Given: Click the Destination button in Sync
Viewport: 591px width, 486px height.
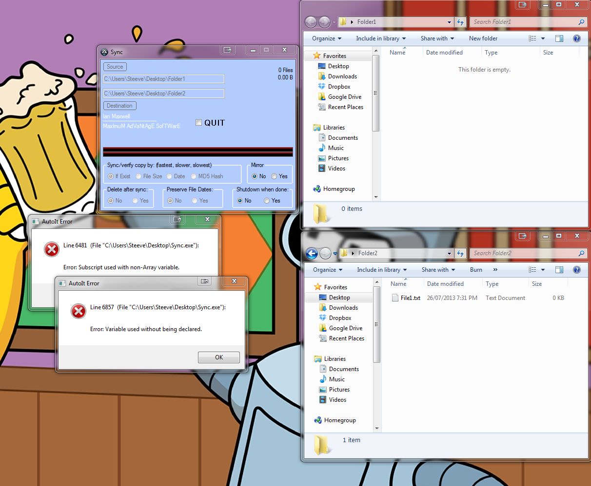Looking at the screenshot, I should point(119,106).
